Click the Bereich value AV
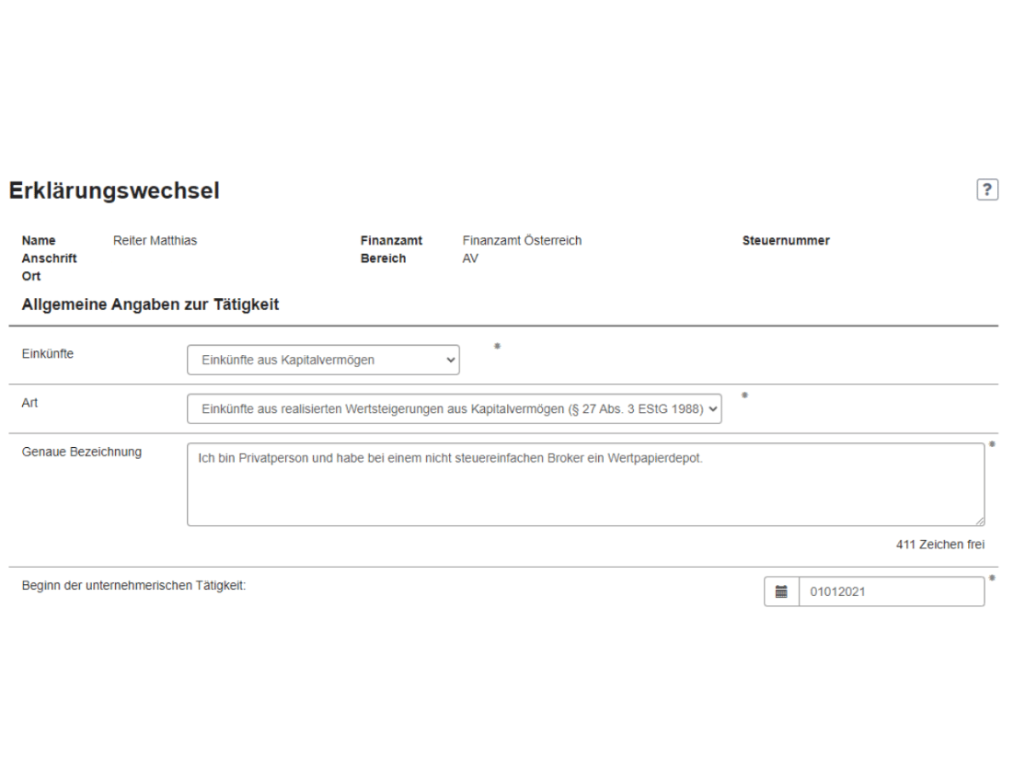 click(470, 258)
